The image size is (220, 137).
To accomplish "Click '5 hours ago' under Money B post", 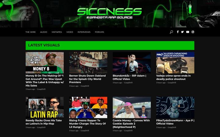I will [30, 89].
